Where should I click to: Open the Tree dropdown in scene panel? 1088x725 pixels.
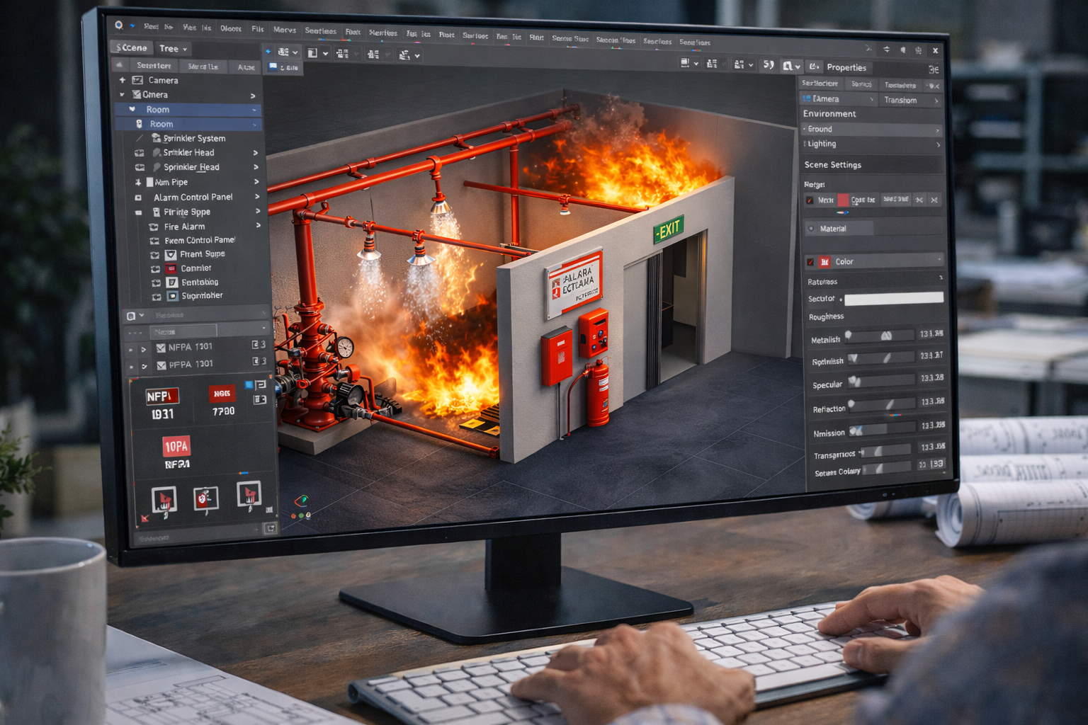173,49
